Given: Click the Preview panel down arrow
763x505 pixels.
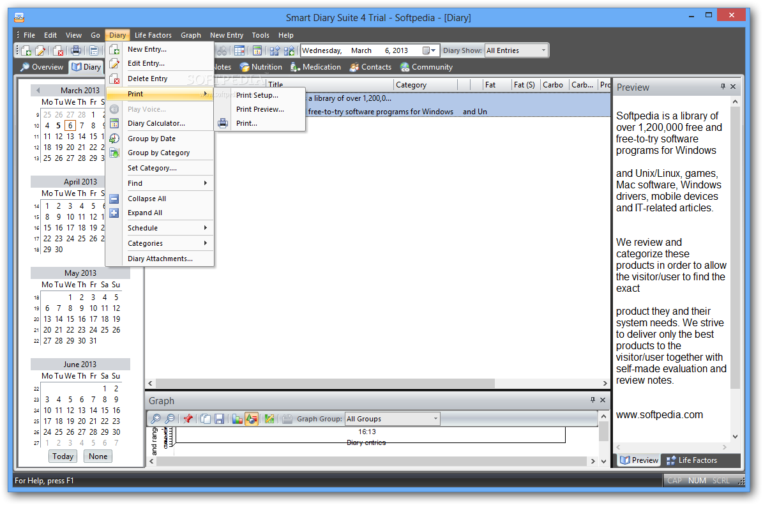Looking at the screenshot, I should [736, 437].
